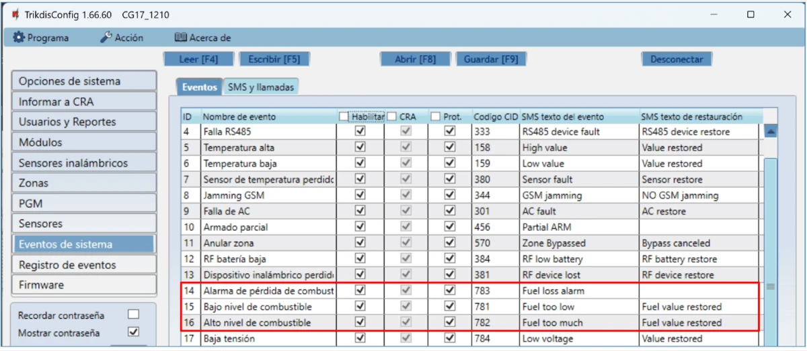Click the Escribir [F5] button
The height and width of the screenshot is (351, 807).
click(x=274, y=59)
